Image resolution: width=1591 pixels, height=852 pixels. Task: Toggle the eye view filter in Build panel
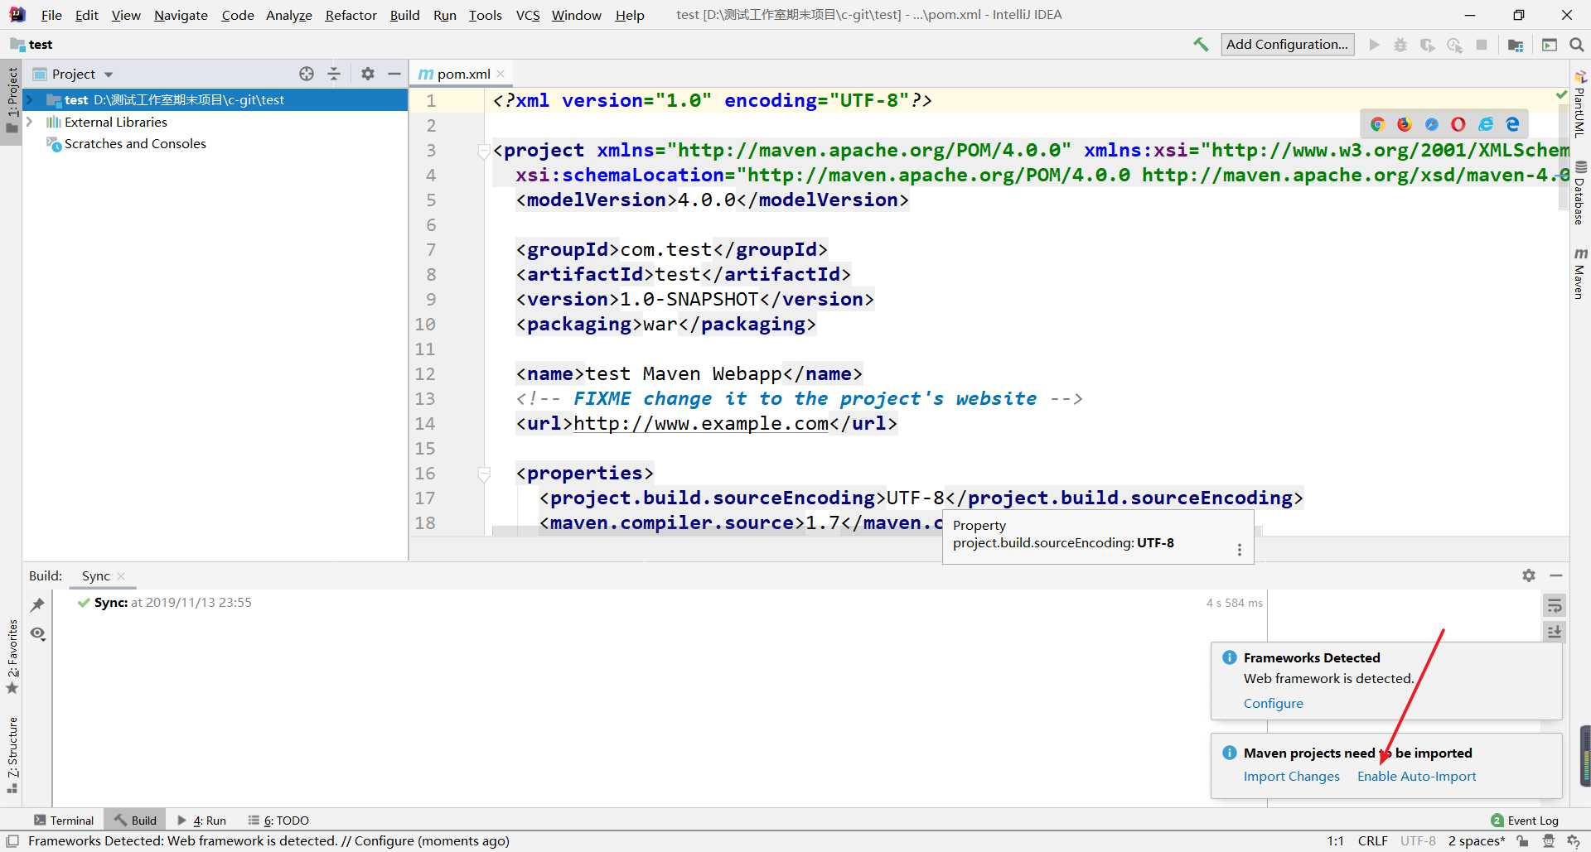(x=37, y=633)
